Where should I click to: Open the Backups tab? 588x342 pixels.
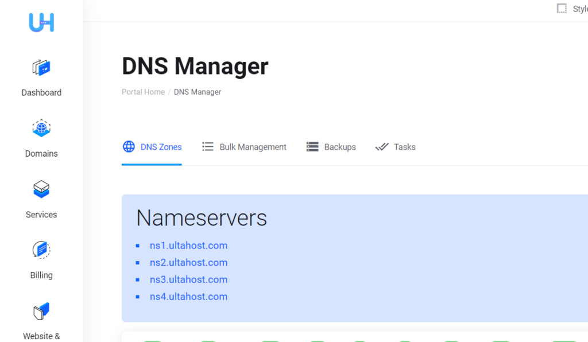pyautogui.click(x=340, y=147)
